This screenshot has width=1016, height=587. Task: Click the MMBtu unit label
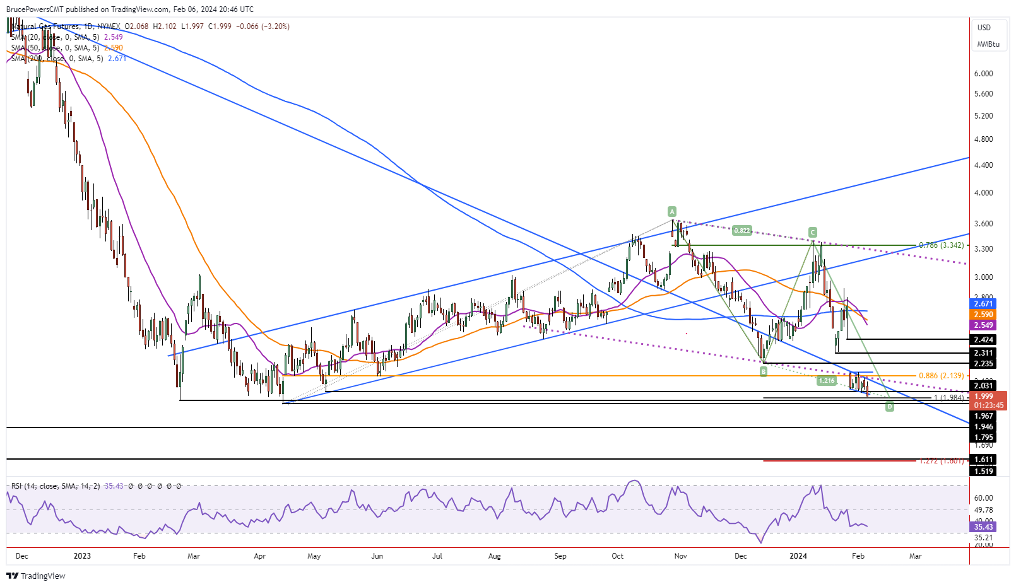[988, 44]
